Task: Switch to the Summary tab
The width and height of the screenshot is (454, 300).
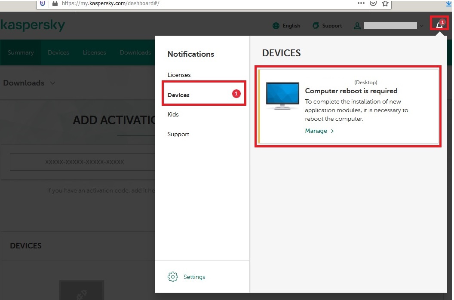Action: [21, 52]
